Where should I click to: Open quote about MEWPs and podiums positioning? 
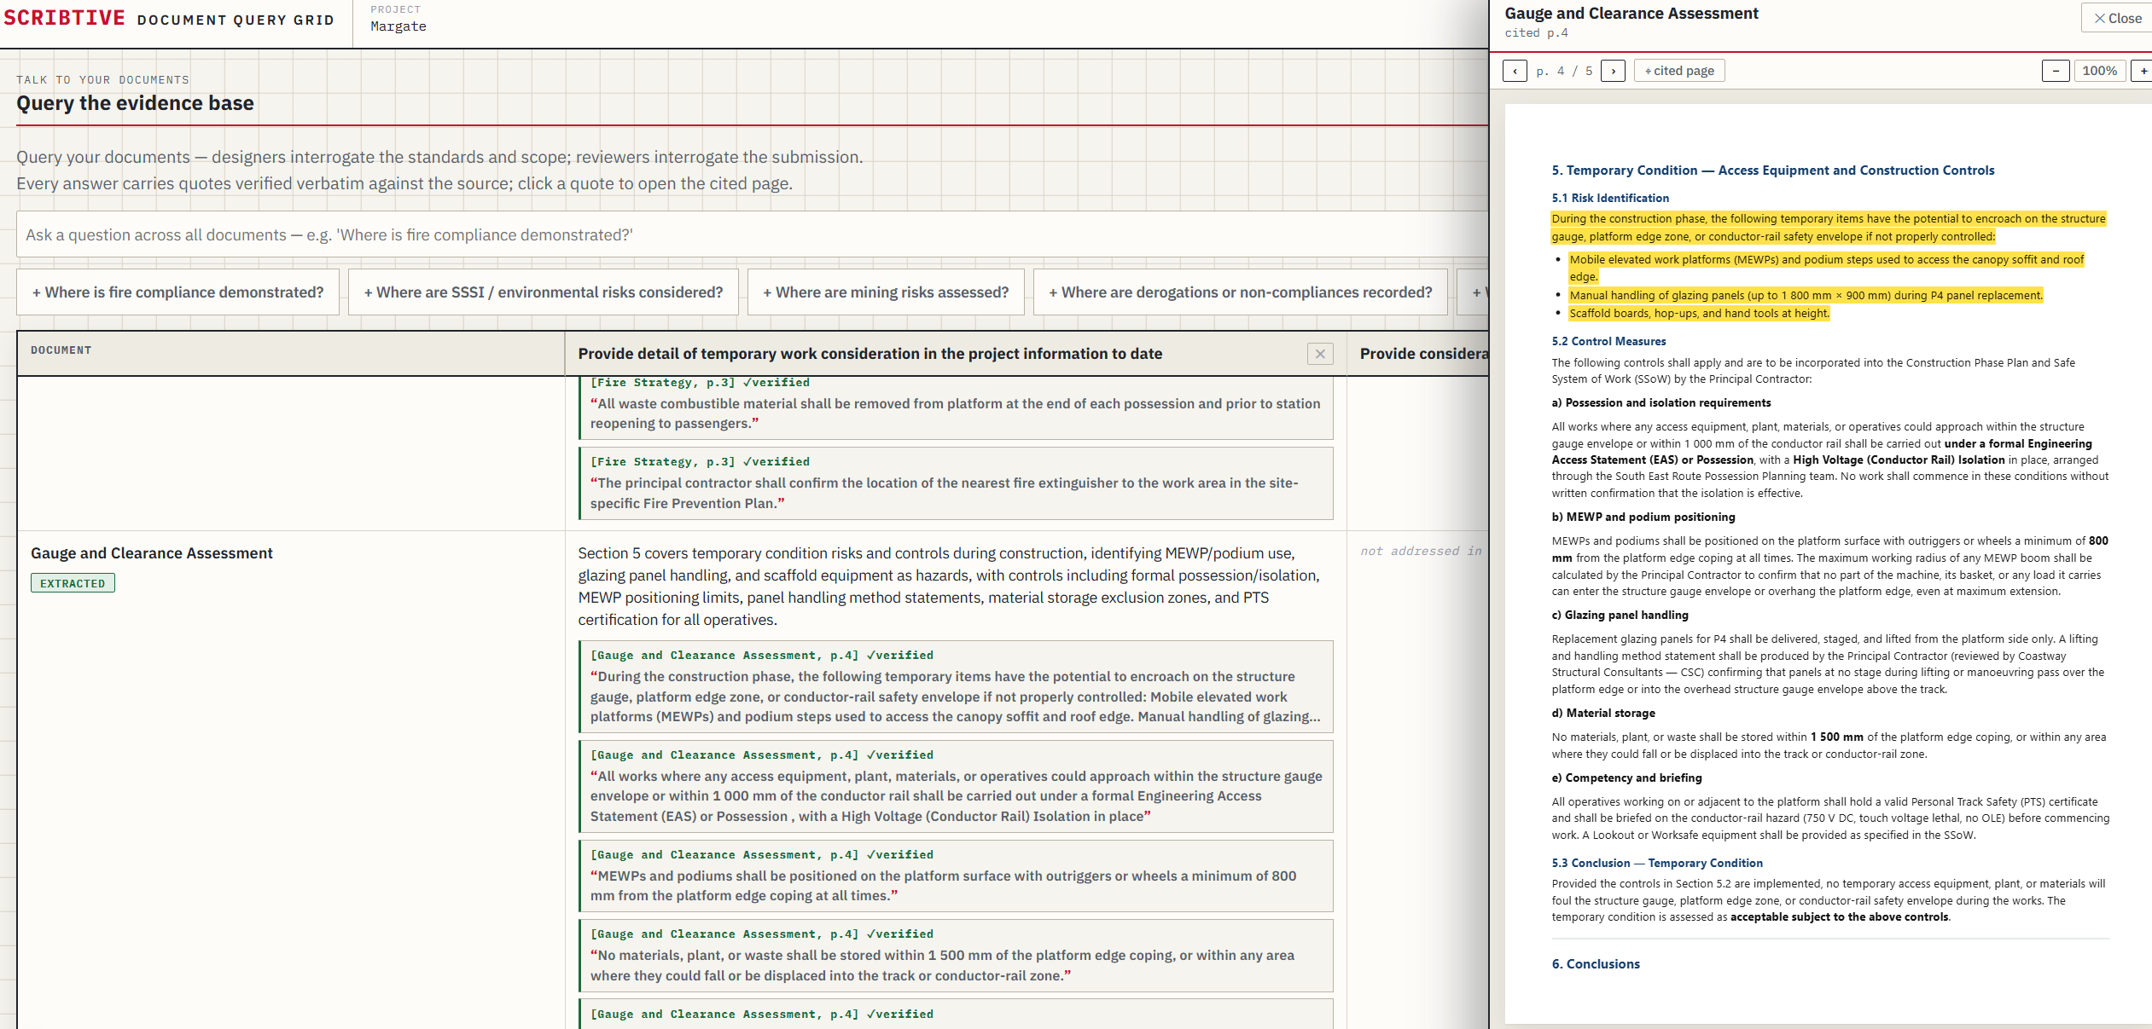(956, 876)
